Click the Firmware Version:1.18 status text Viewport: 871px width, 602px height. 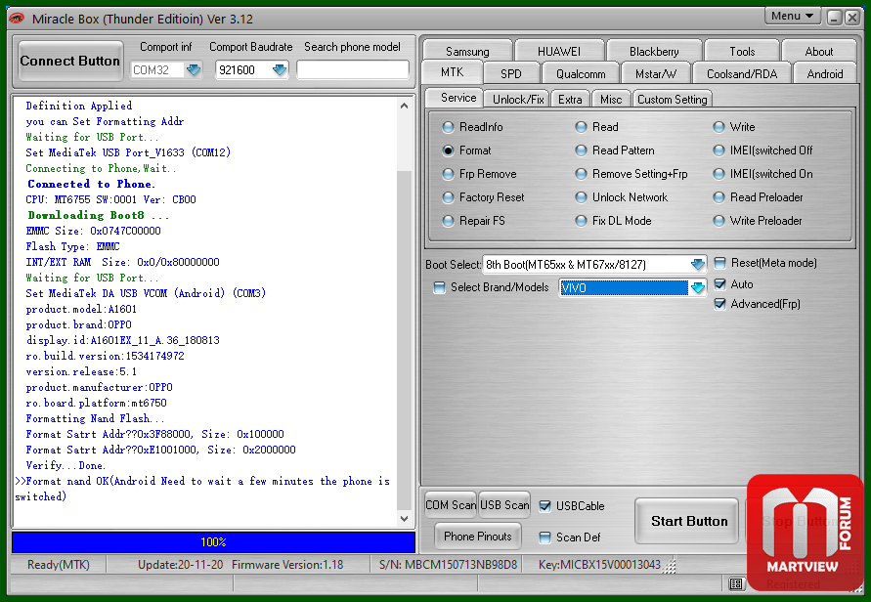pos(287,565)
